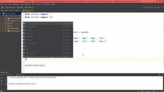Click the 'from tkinter import ttk' line
The height and width of the screenshot is (92, 164).
(39, 17)
